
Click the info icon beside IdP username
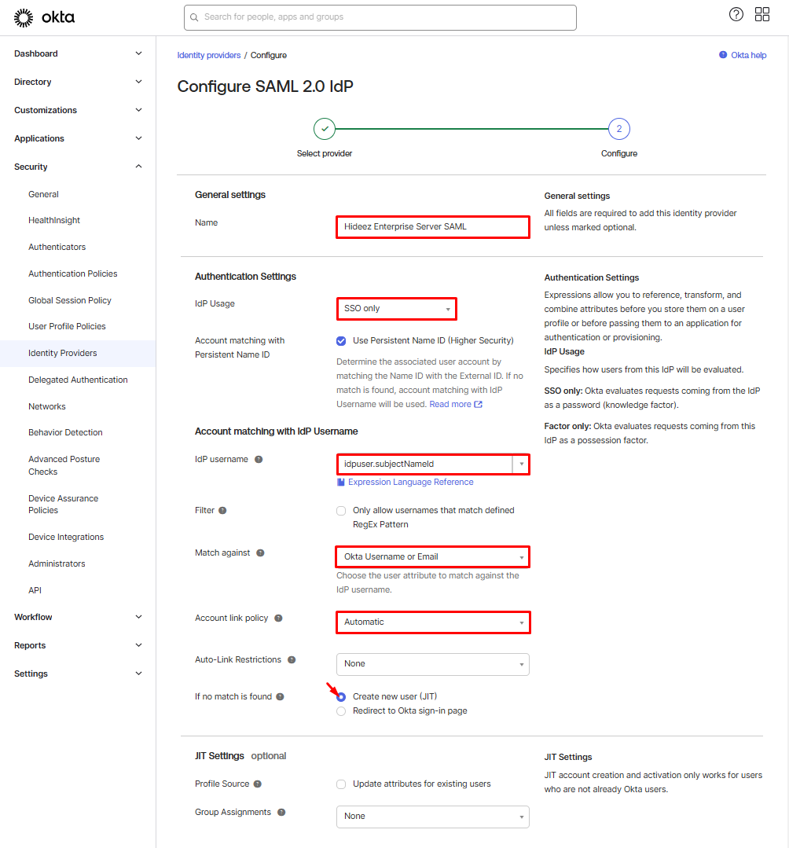259,459
